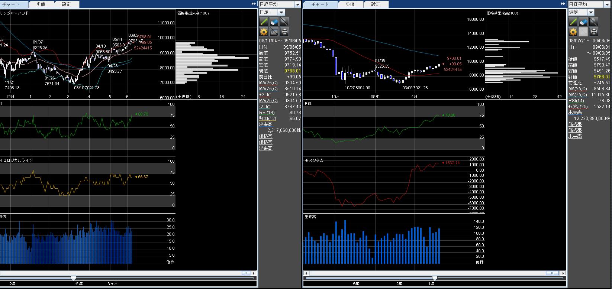Select the pencil draw tool in left chart panel

click(264, 22)
